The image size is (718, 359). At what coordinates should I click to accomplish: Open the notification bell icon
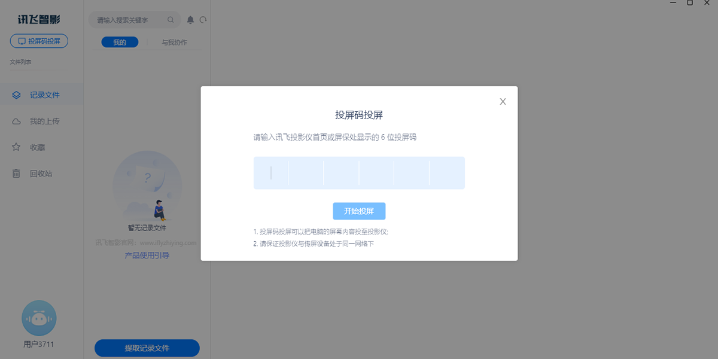(x=190, y=20)
